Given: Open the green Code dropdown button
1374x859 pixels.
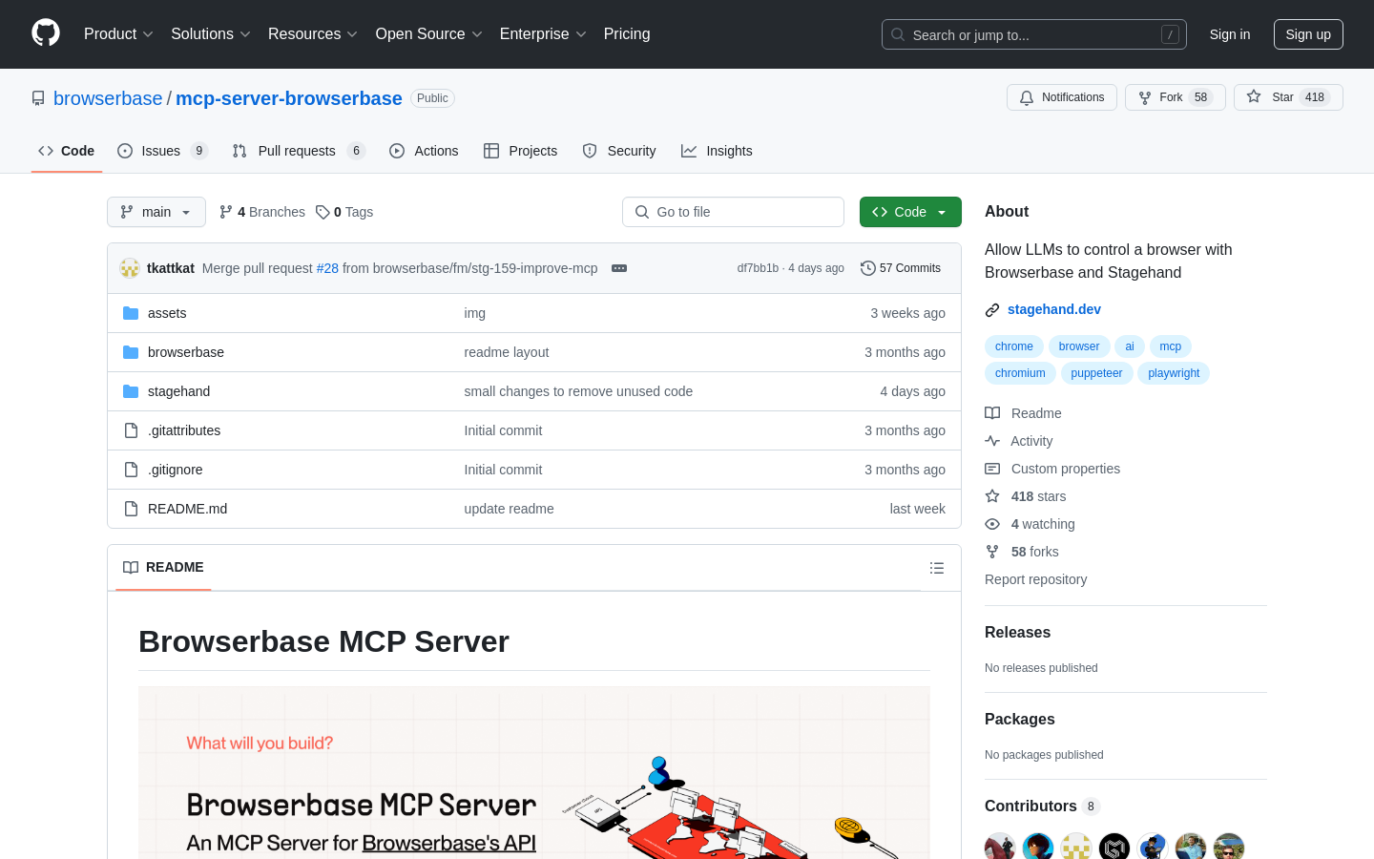Looking at the screenshot, I should pos(910,212).
